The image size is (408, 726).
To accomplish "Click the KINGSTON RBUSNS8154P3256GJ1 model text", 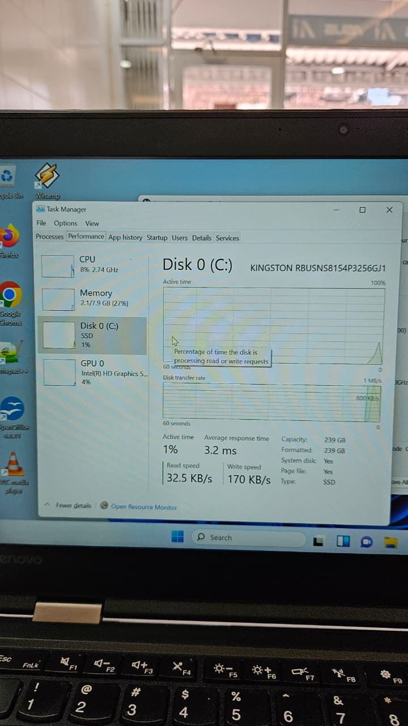I will (318, 268).
